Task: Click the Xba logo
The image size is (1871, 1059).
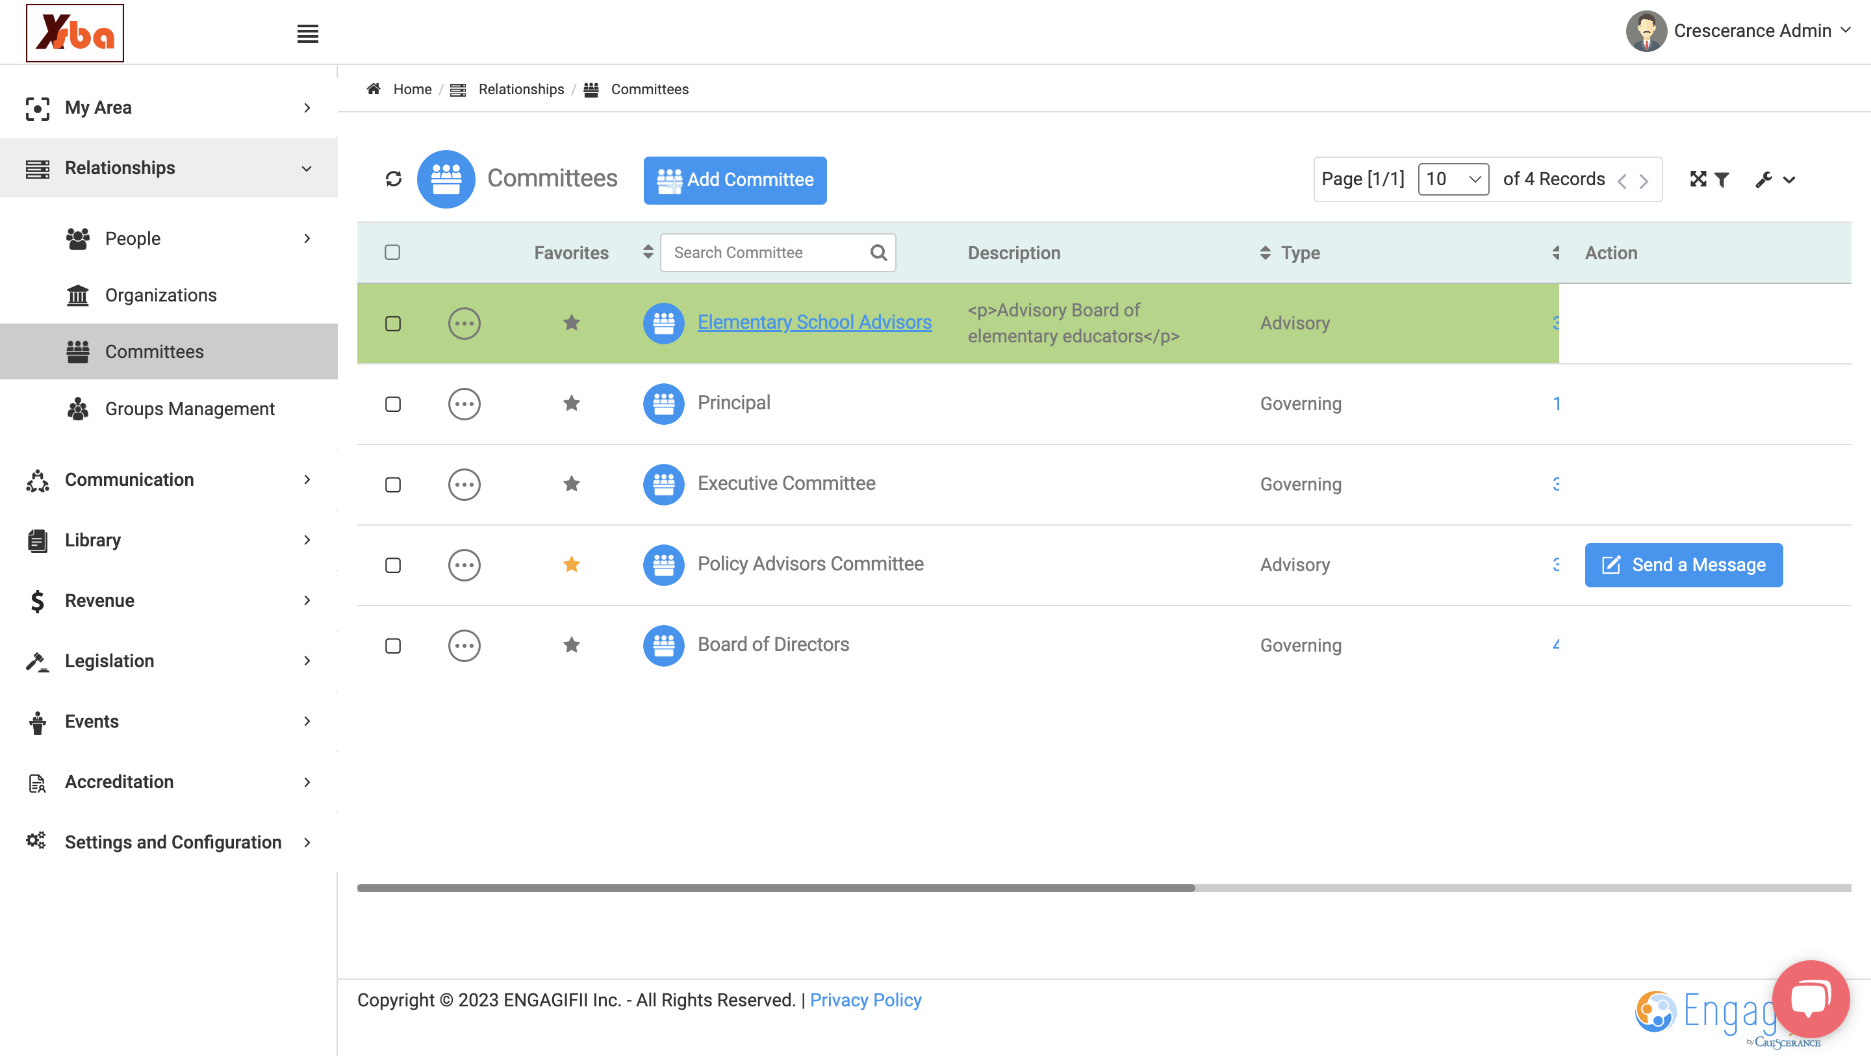Action: click(75, 32)
